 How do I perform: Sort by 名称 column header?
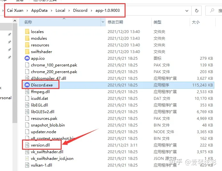(x=60, y=22)
